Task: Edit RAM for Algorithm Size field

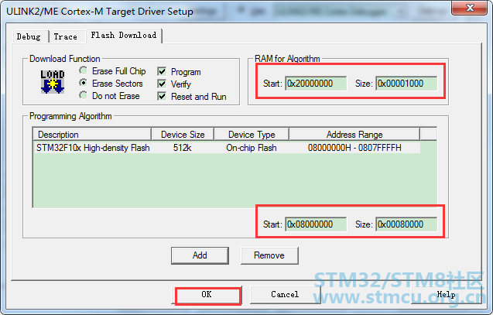Action: pos(406,84)
